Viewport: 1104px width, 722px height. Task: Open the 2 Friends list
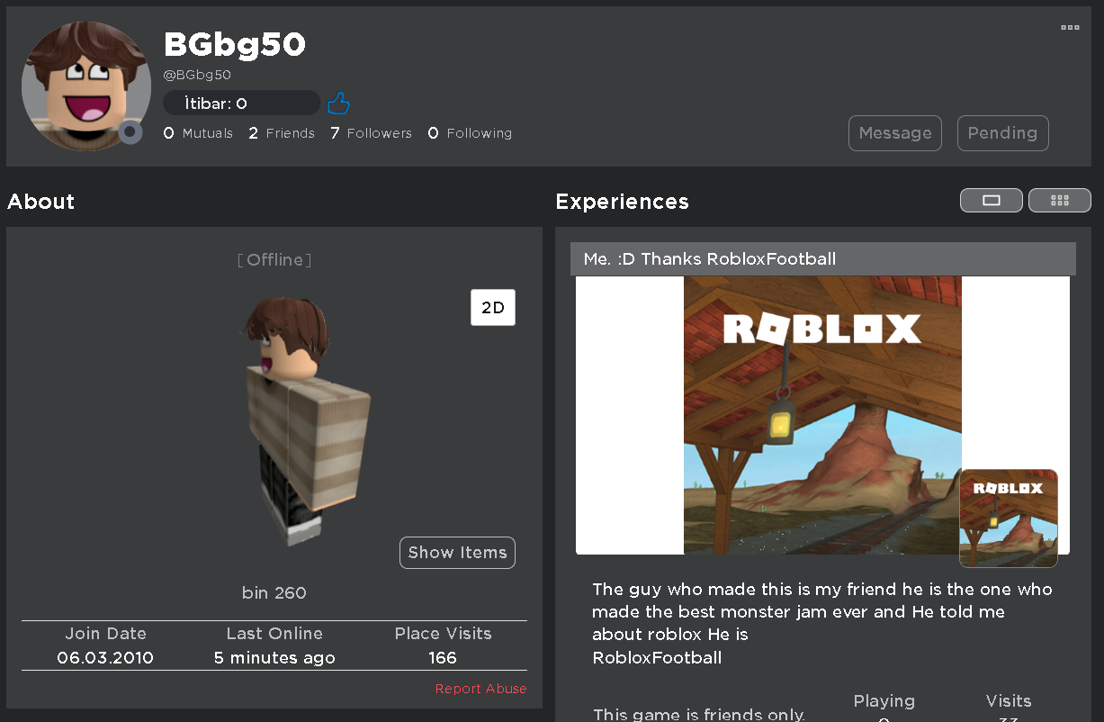(282, 133)
